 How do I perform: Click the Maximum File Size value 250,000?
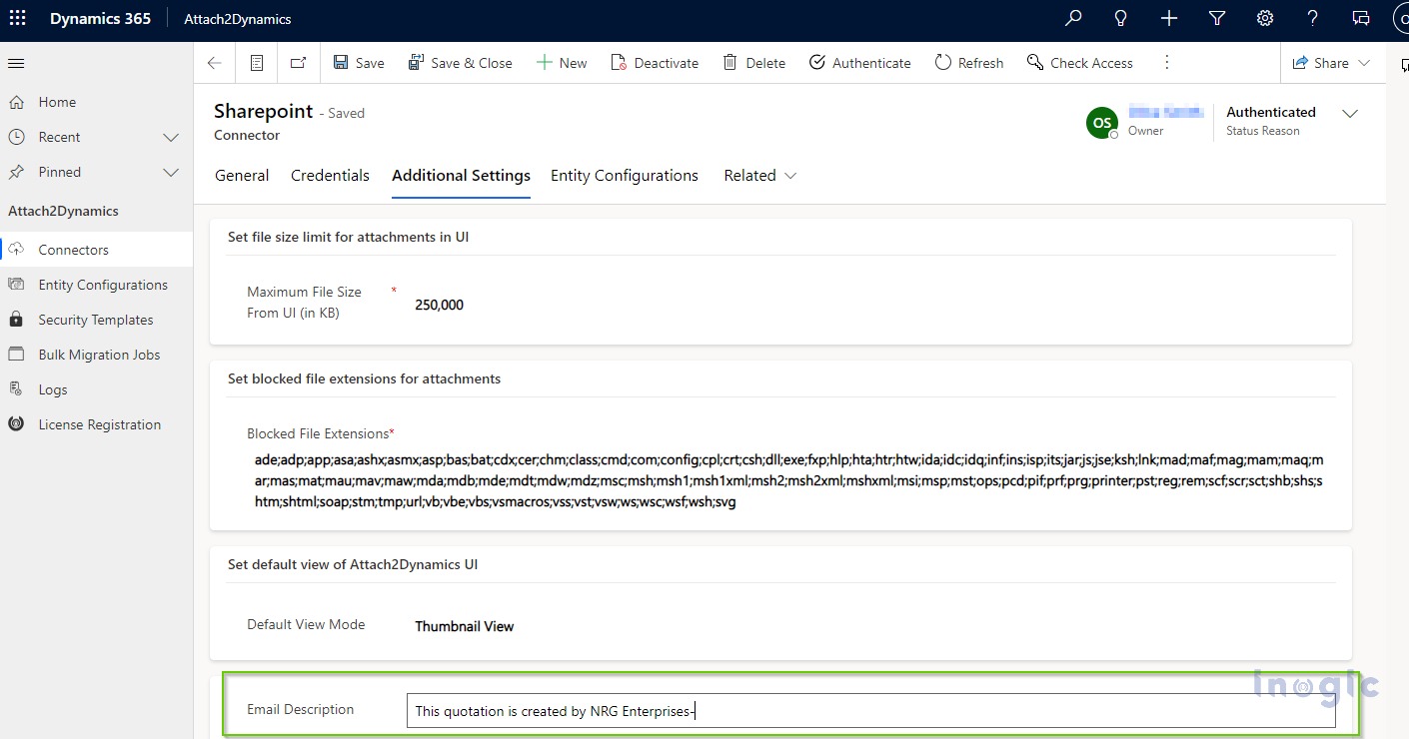[x=439, y=306]
